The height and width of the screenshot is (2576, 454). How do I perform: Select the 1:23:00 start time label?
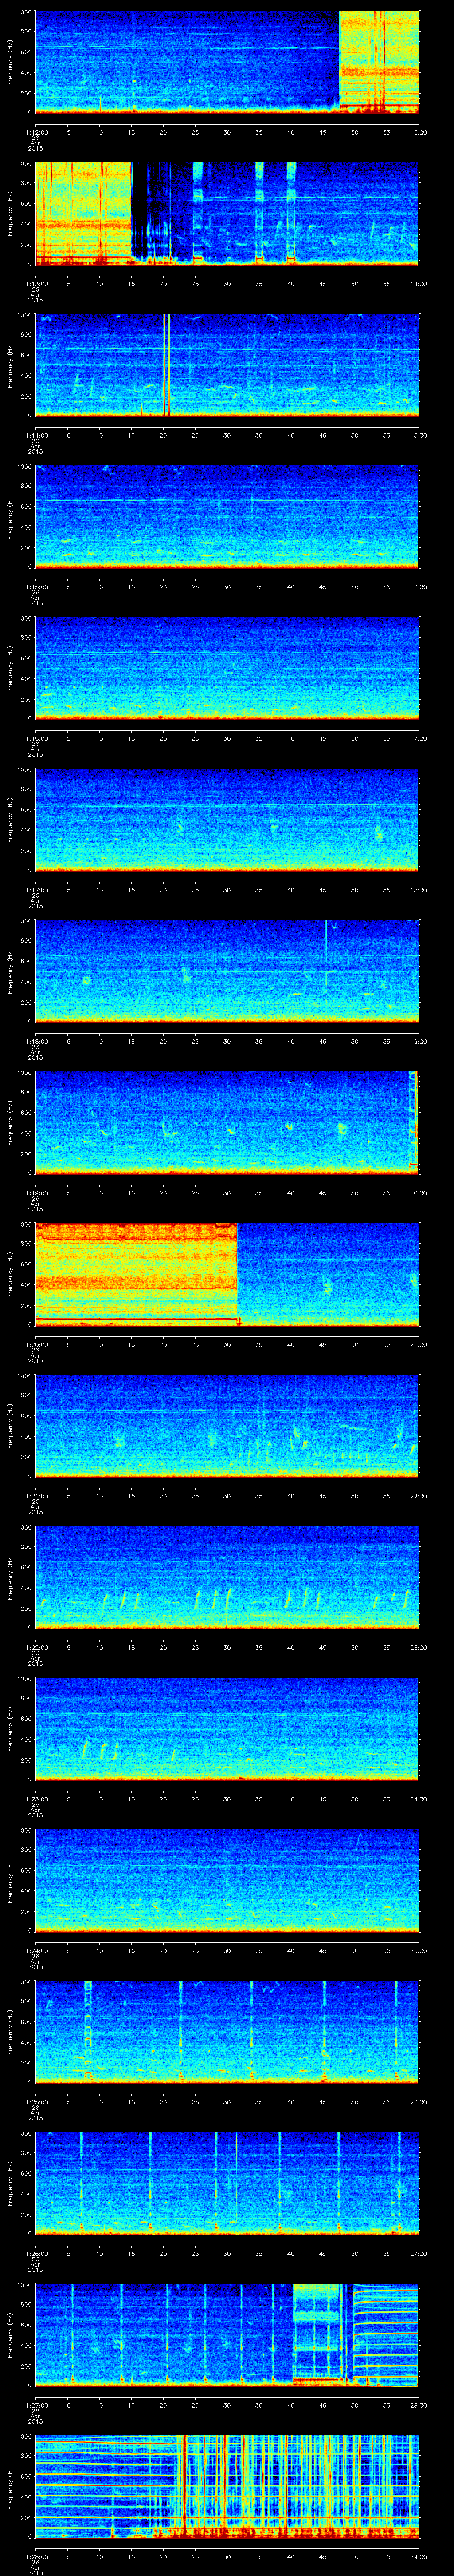37,1798
